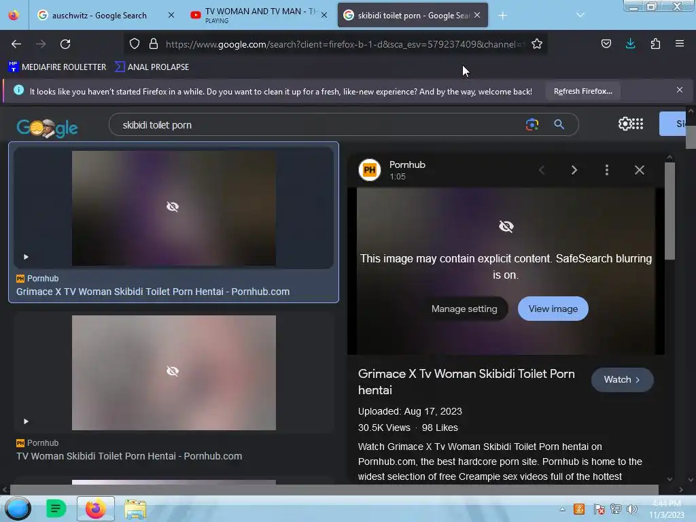The height and width of the screenshot is (522, 696).
Task: Show hidden tray icons arrow
Action: point(562,509)
